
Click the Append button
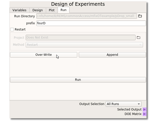click(x=112, y=55)
